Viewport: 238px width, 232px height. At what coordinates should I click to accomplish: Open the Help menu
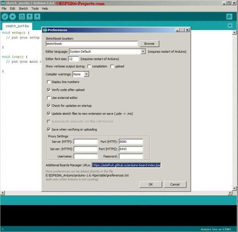(45, 8)
